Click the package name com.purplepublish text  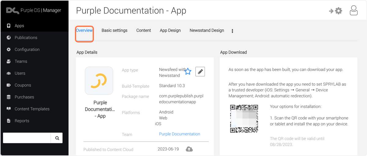coord(181,99)
